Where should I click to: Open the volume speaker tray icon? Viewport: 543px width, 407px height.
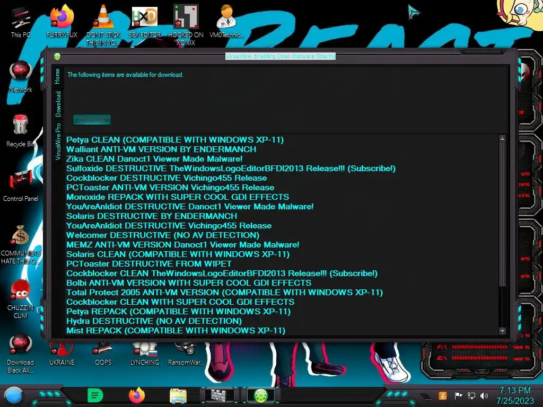click(484, 395)
